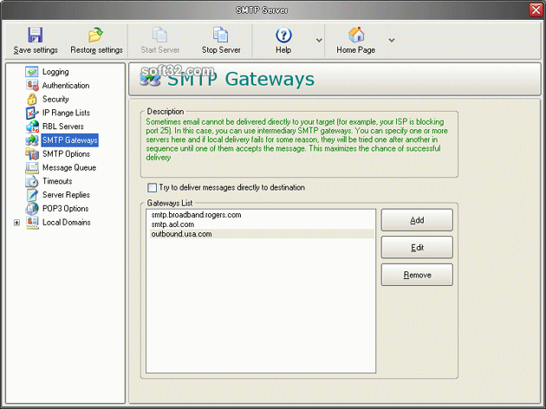The width and height of the screenshot is (546, 409).
Task: Click the Message Queue icon
Action: click(x=32, y=167)
